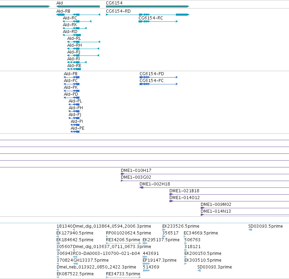Select Ald-RK transcript
The height and width of the screenshot is (279, 289).
70,25
